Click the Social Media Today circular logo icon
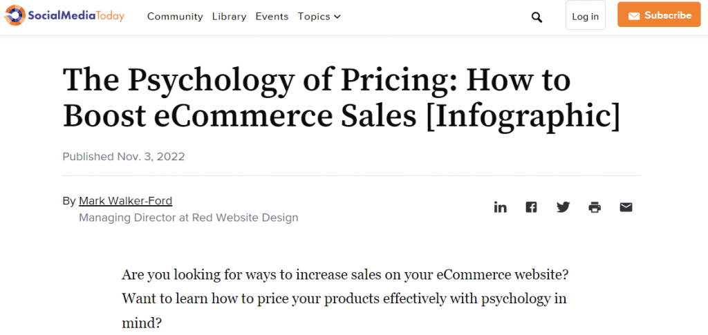The image size is (708, 335). (x=15, y=16)
